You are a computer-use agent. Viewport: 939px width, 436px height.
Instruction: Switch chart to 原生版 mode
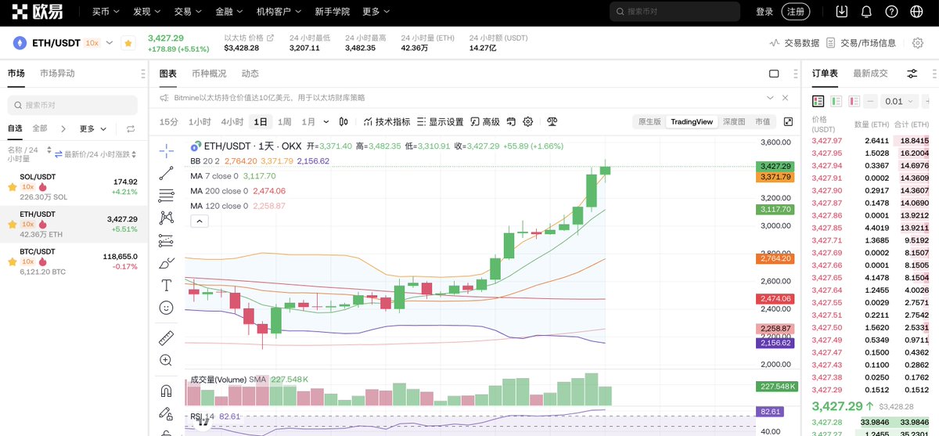click(x=649, y=121)
